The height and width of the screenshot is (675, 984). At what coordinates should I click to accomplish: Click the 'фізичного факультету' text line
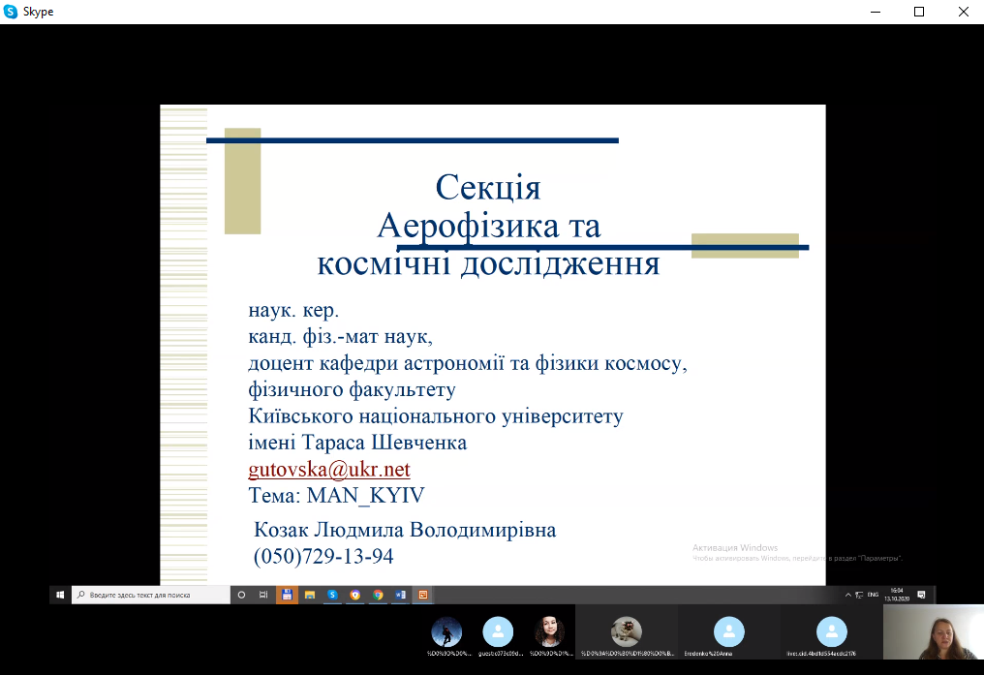pyautogui.click(x=353, y=389)
